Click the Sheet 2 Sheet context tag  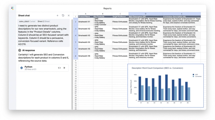44,21
